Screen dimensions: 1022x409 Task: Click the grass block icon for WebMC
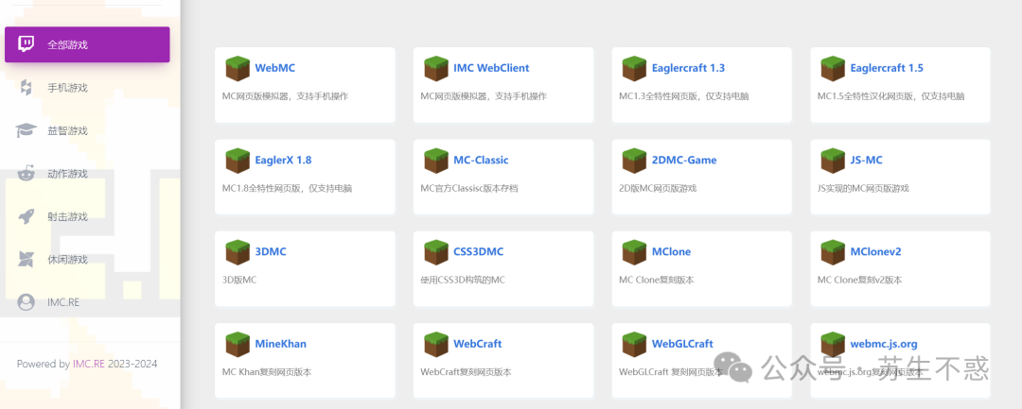point(238,68)
